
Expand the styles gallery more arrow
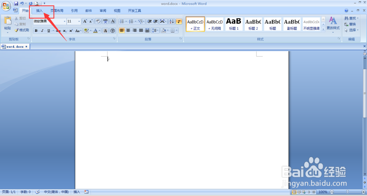click(x=323, y=29)
